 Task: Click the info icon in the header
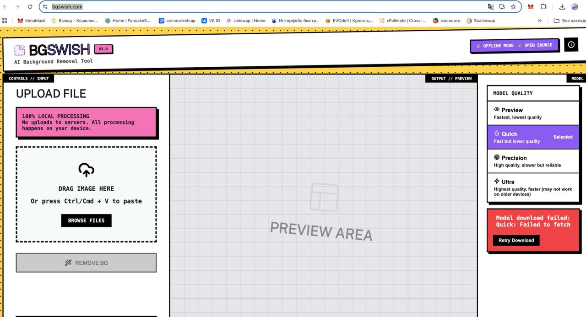coord(571,44)
